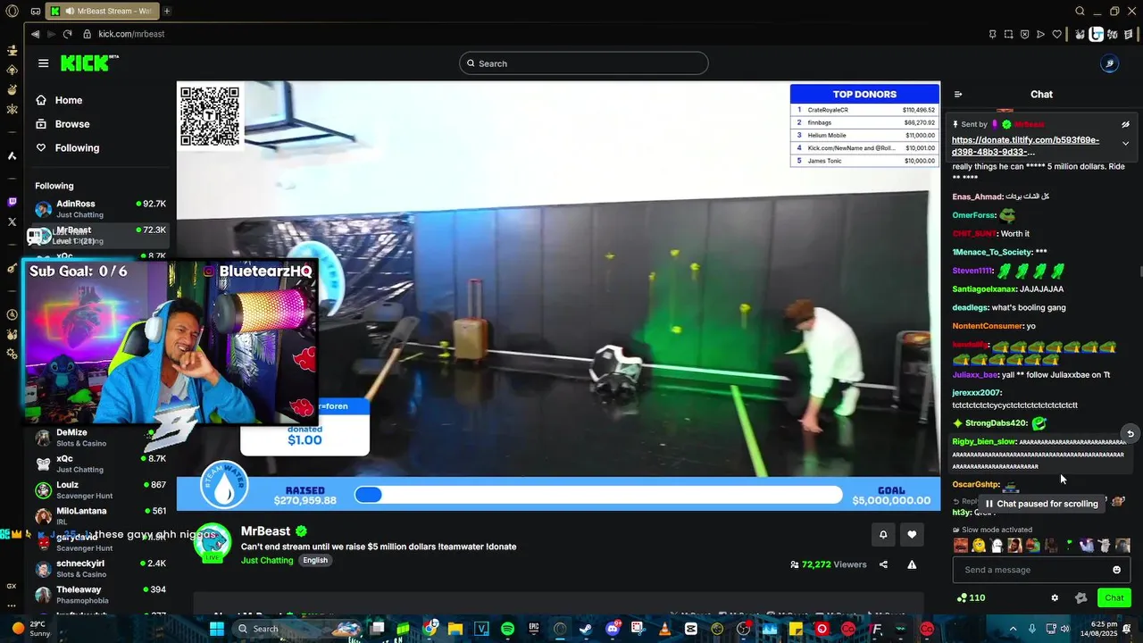Hide the pinned chat message
This screenshot has width=1143, height=643.
(1125, 124)
